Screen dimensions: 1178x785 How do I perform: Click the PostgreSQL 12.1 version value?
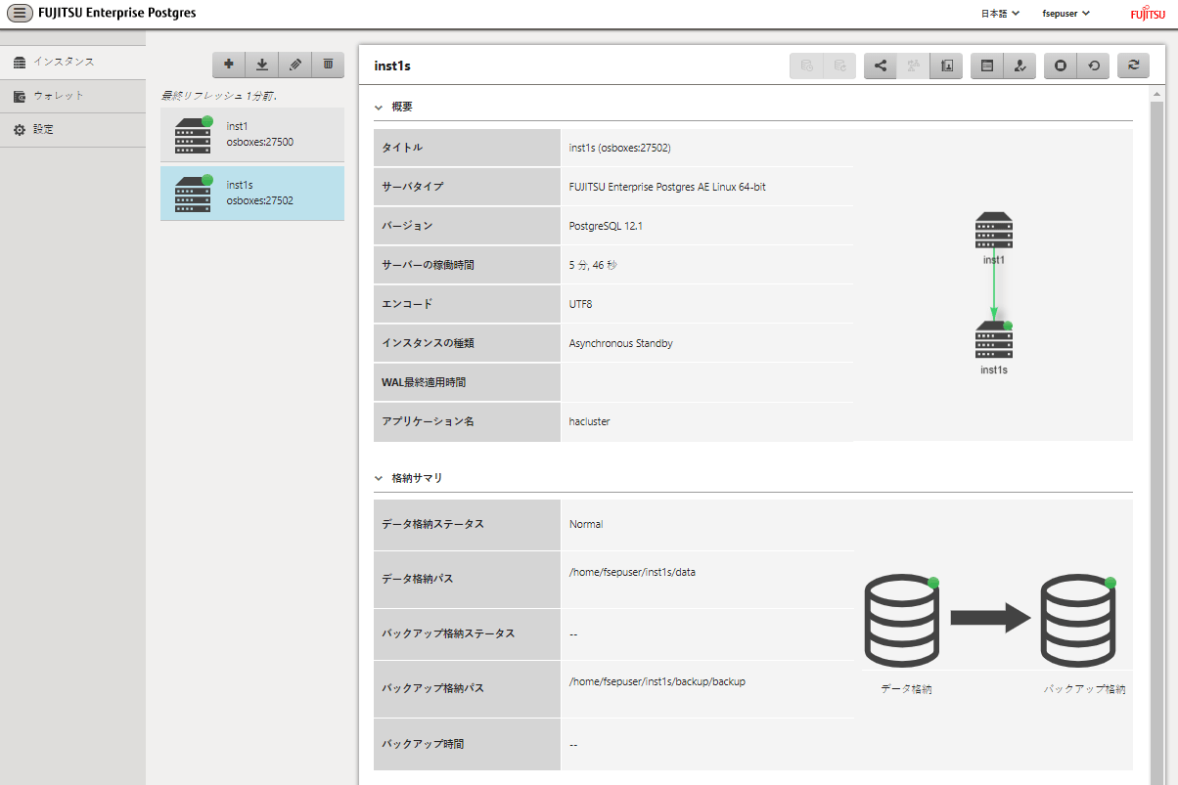click(606, 226)
